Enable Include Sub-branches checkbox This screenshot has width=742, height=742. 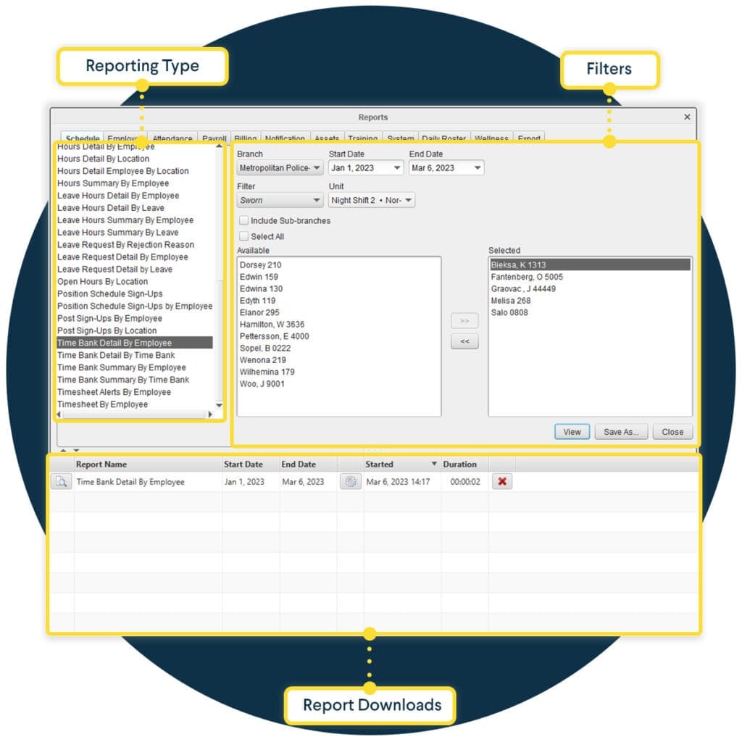243,220
